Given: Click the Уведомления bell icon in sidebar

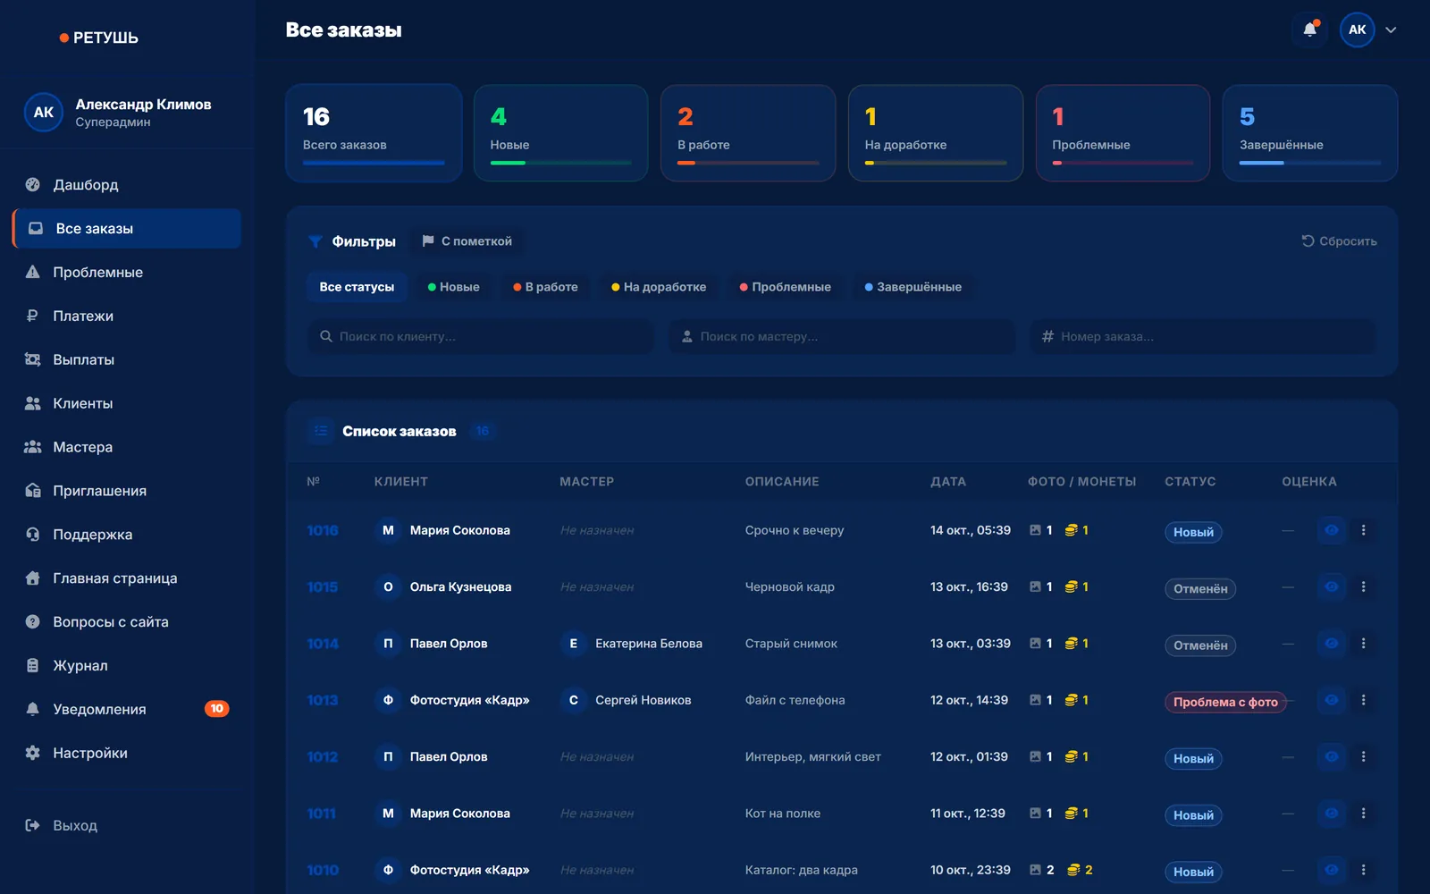Looking at the screenshot, I should pyautogui.click(x=33, y=709).
